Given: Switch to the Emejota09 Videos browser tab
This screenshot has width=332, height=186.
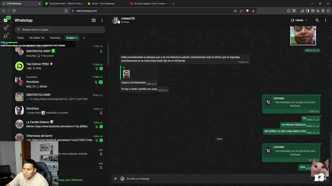Looking at the screenshot, I should click(x=64, y=4).
